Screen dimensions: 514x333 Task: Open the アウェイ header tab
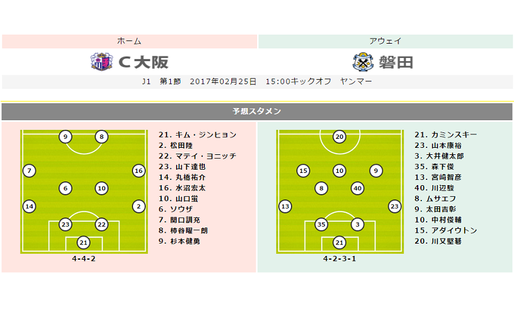coord(385,41)
